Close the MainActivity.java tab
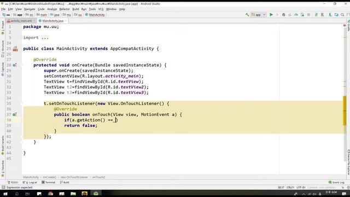Image resolution: width=350 pixels, height=197 pixels. click(x=66, y=21)
